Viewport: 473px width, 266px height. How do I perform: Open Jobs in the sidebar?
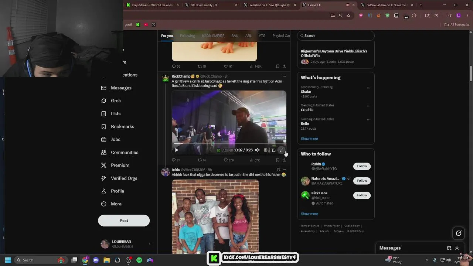110,139
